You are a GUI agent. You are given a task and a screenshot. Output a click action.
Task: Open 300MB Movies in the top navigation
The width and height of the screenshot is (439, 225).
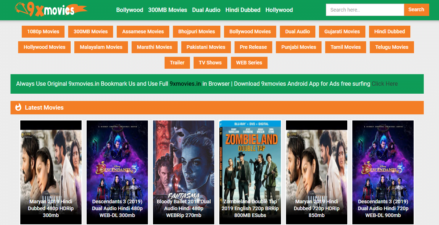(167, 10)
